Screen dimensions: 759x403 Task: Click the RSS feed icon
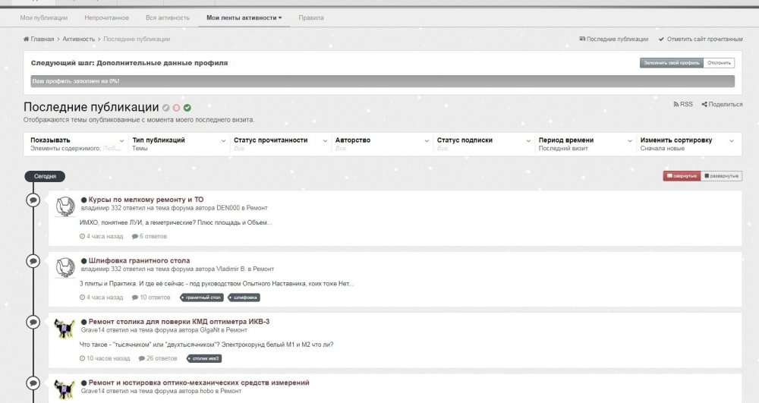[x=676, y=104]
